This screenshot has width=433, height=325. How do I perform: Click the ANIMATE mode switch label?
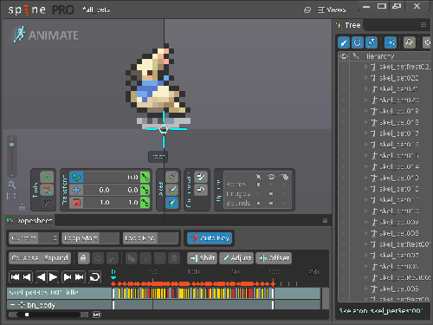tap(44, 36)
